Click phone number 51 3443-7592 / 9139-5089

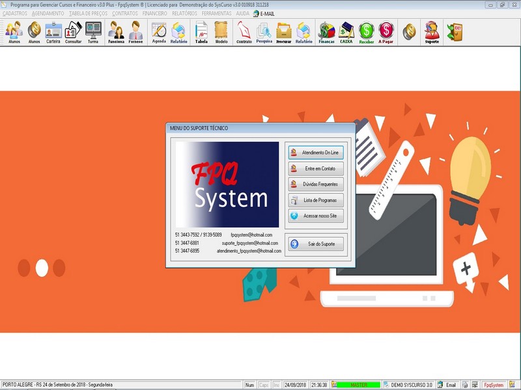[199, 235]
